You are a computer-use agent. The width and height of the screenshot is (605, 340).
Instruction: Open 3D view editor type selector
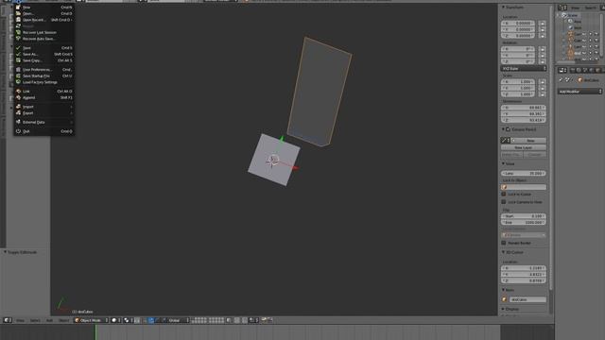point(8,320)
